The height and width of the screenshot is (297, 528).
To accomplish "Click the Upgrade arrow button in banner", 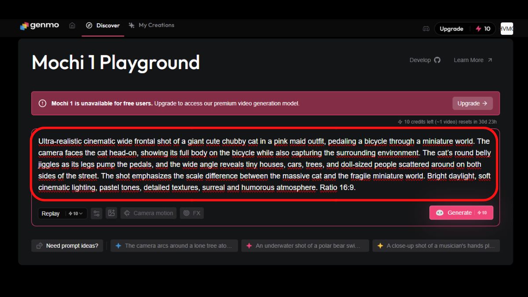I will pyautogui.click(x=473, y=103).
